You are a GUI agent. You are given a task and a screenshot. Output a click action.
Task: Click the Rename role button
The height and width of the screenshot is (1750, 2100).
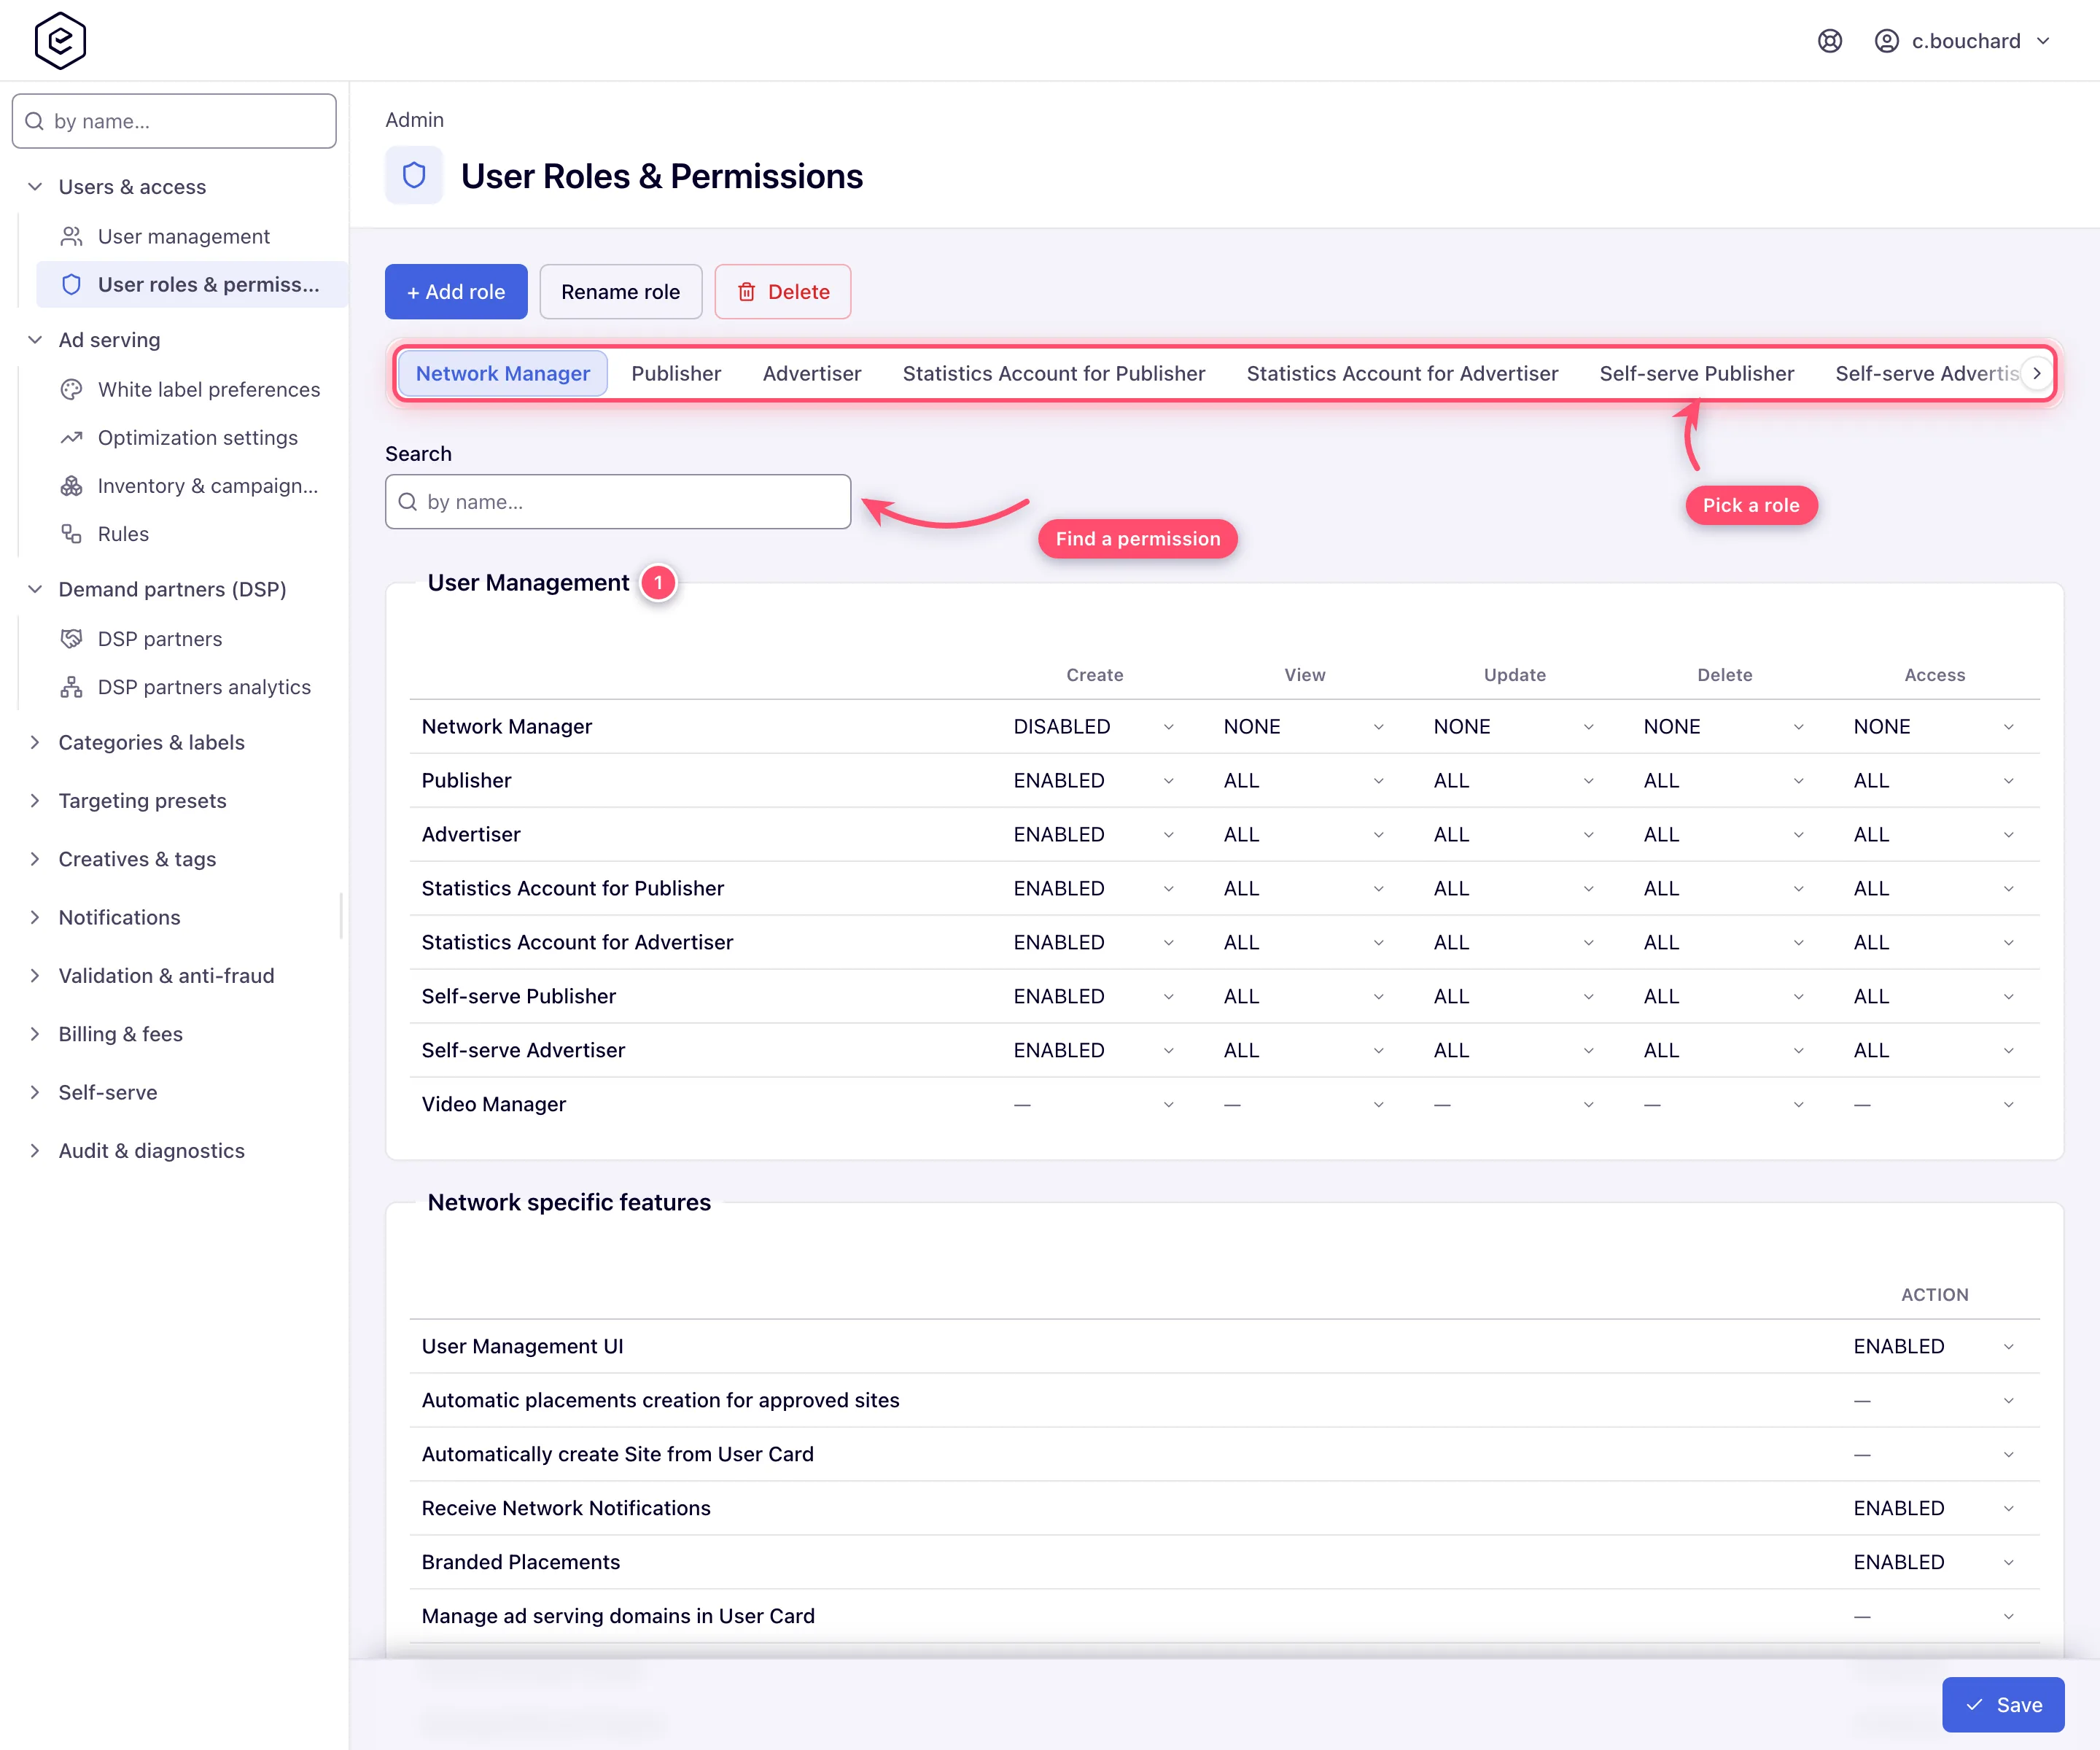pyautogui.click(x=621, y=292)
